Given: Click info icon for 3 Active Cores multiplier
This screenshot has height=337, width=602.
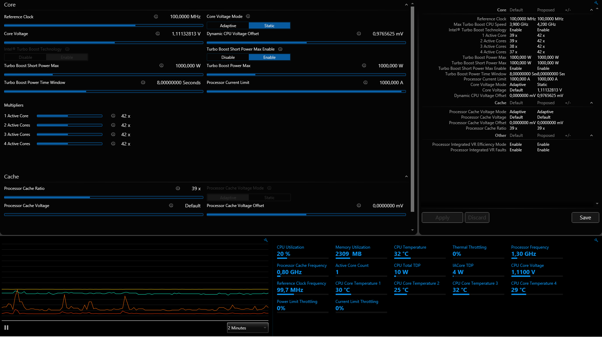Looking at the screenshot, I should point(113,134).
